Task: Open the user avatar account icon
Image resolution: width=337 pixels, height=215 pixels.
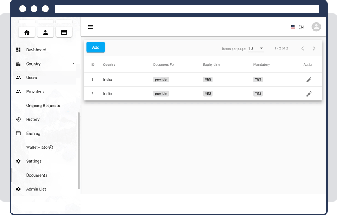Action: [316, 27]
